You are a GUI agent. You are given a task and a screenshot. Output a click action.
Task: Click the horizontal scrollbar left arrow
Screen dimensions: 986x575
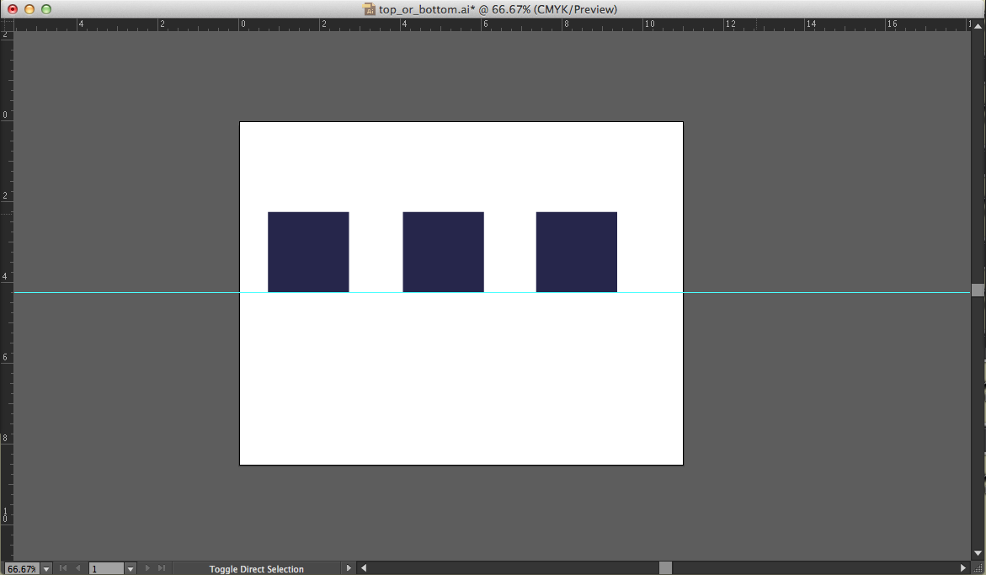[x=364, y=568]
